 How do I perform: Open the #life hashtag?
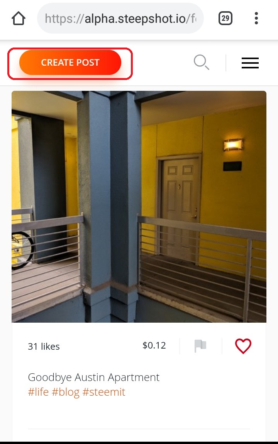pos(38,392)
